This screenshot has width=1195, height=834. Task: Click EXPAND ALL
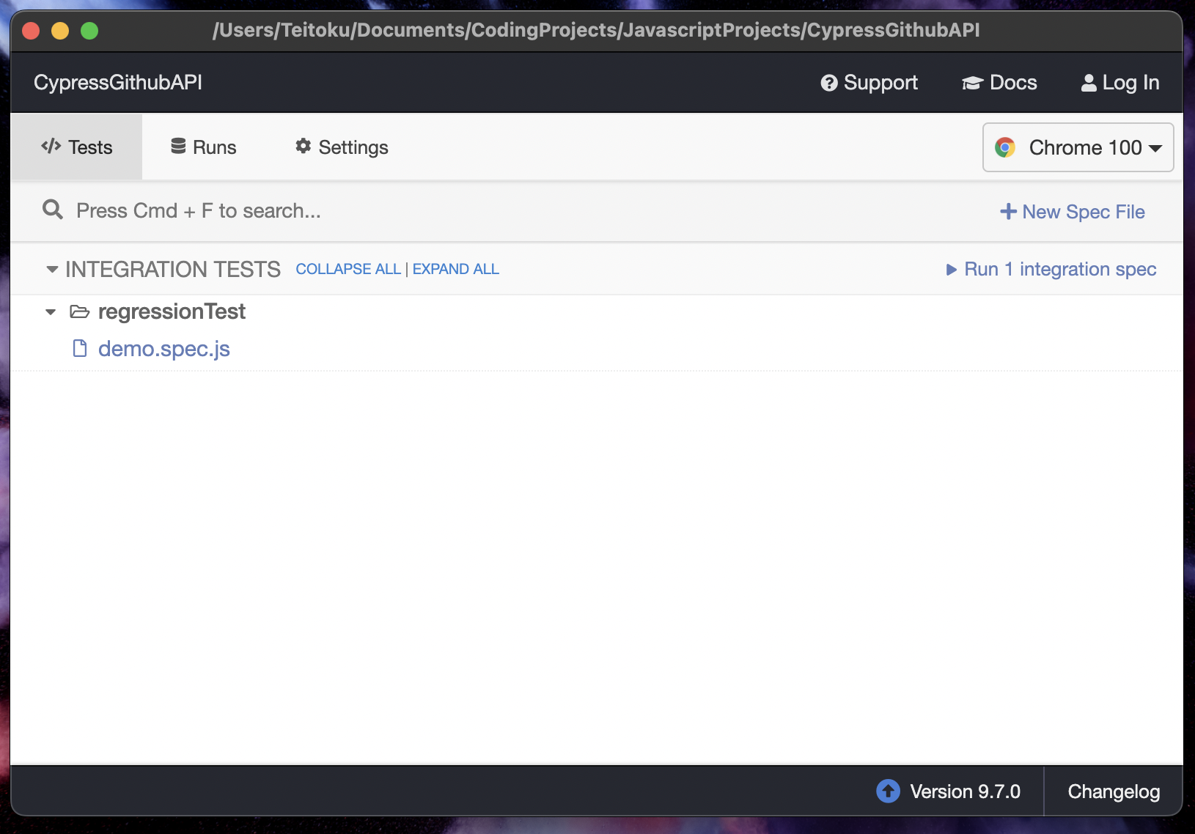pos(456,269)
